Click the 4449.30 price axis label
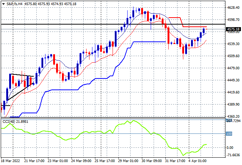Image resolution: width=242 pixels, height=165 pixels. [233, 80]
